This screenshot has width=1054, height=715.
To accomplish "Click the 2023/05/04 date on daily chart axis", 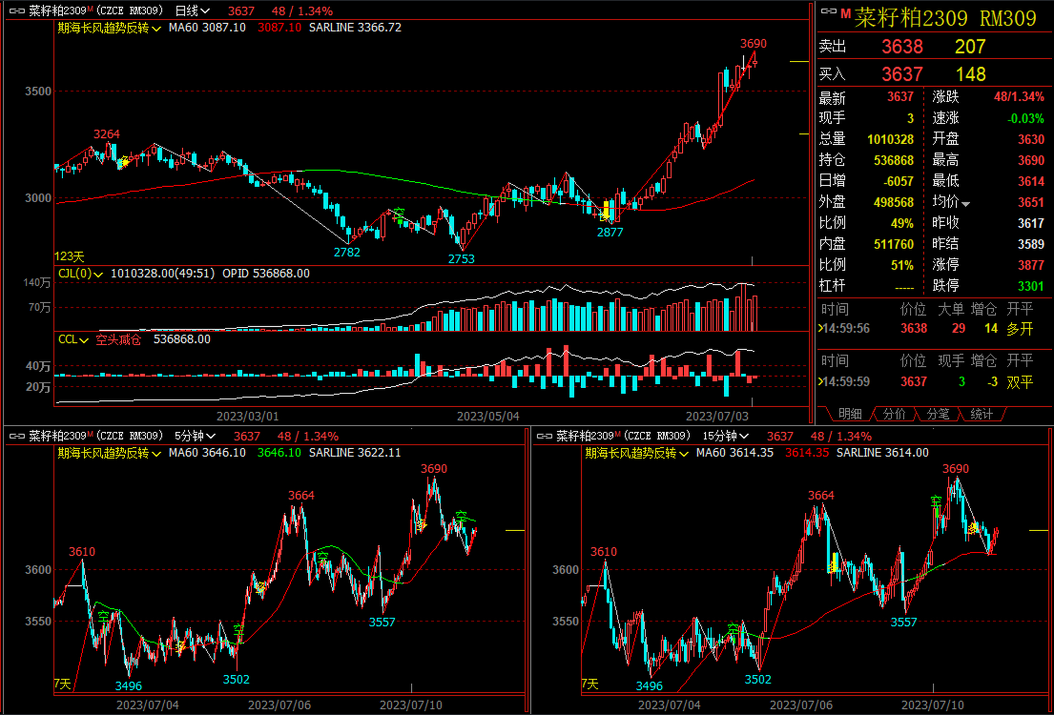I will tap(488, 416).
